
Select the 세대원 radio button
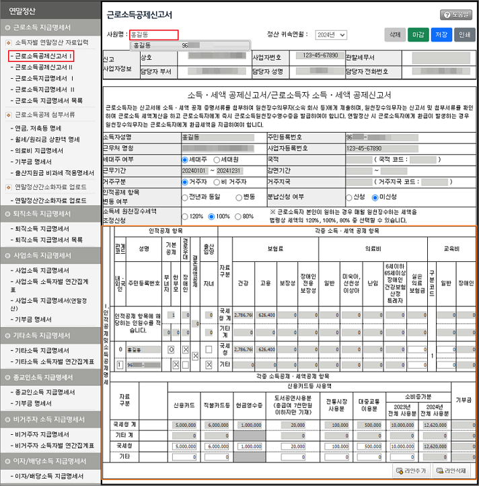click(217, 160)
